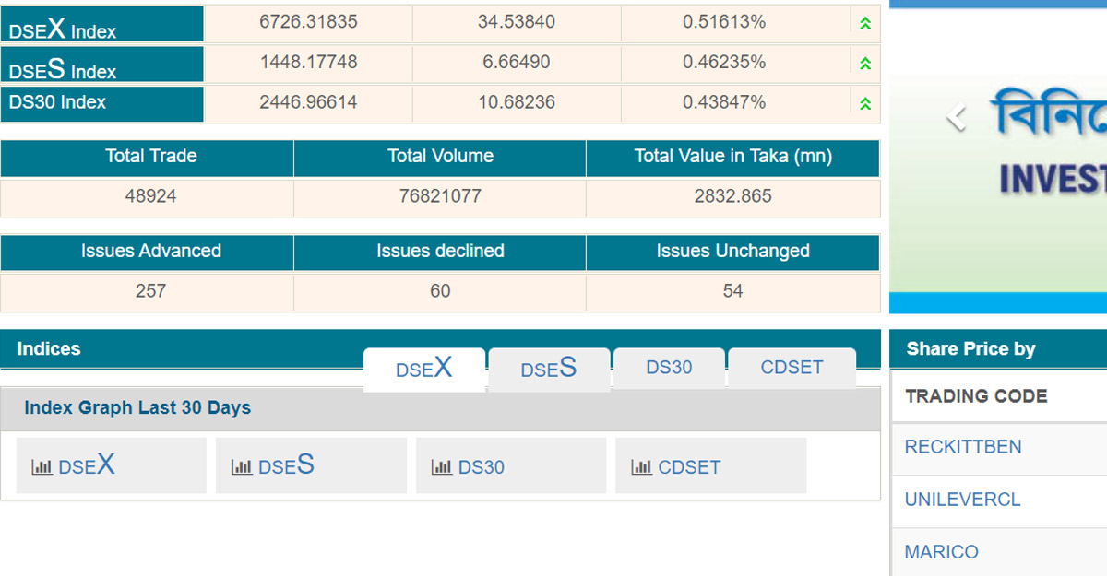Image resolution: width=1107 pixels, height=576 pixels.
Task: Click bar chart icon beside CDSET graph link
Action: 641,467
